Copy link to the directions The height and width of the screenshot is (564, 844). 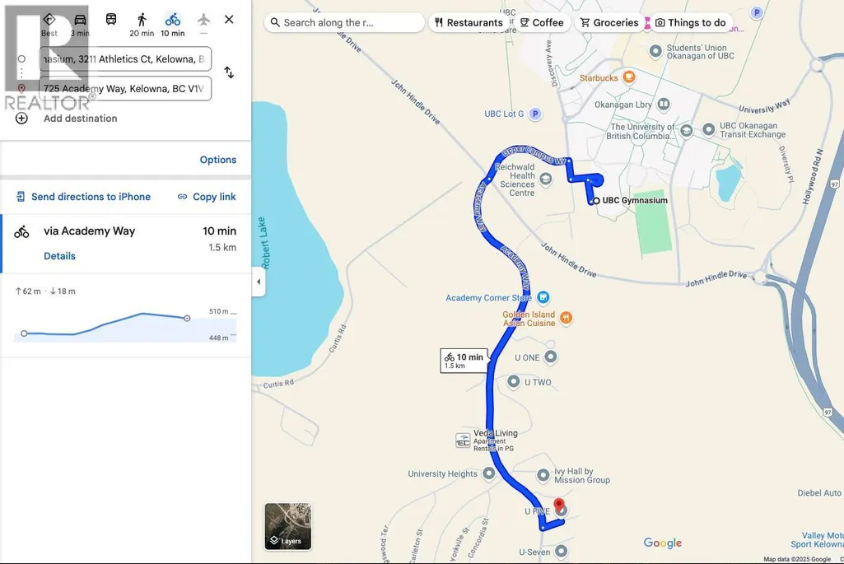point(207,197)
